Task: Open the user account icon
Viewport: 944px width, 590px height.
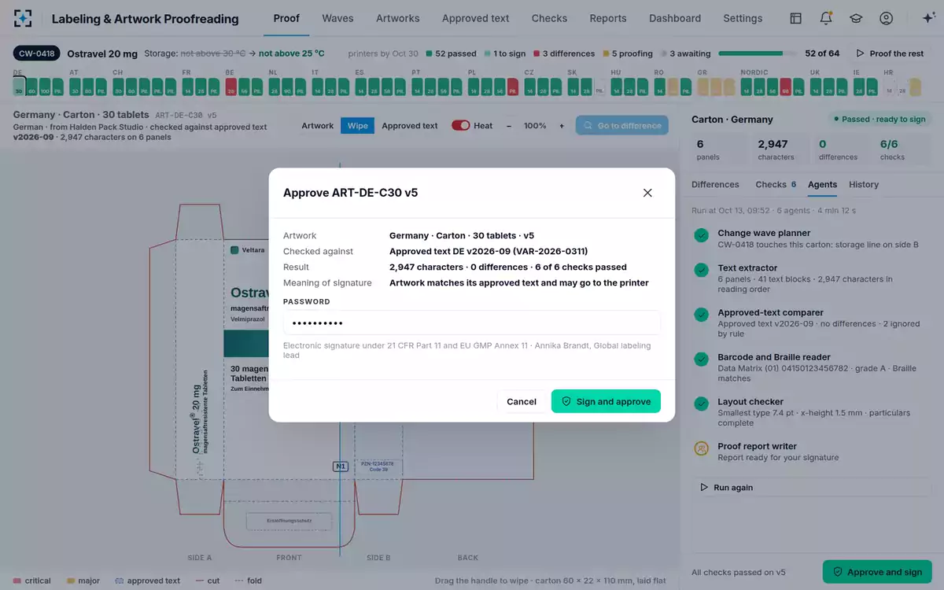Action: tap(887, 18)
